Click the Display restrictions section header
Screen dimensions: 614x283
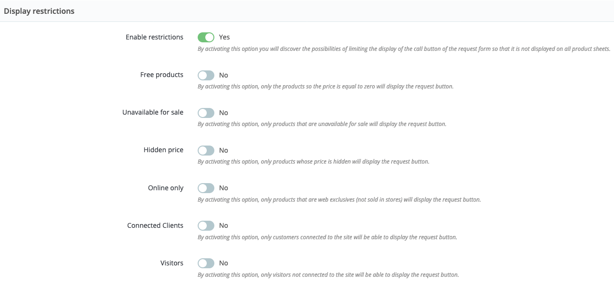pos(39,11)
